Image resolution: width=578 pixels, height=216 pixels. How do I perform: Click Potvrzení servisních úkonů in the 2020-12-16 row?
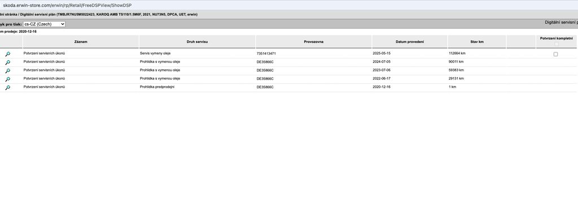click(44, 87)
